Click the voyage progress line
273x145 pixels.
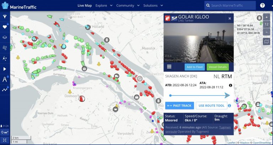click(200, 95)
